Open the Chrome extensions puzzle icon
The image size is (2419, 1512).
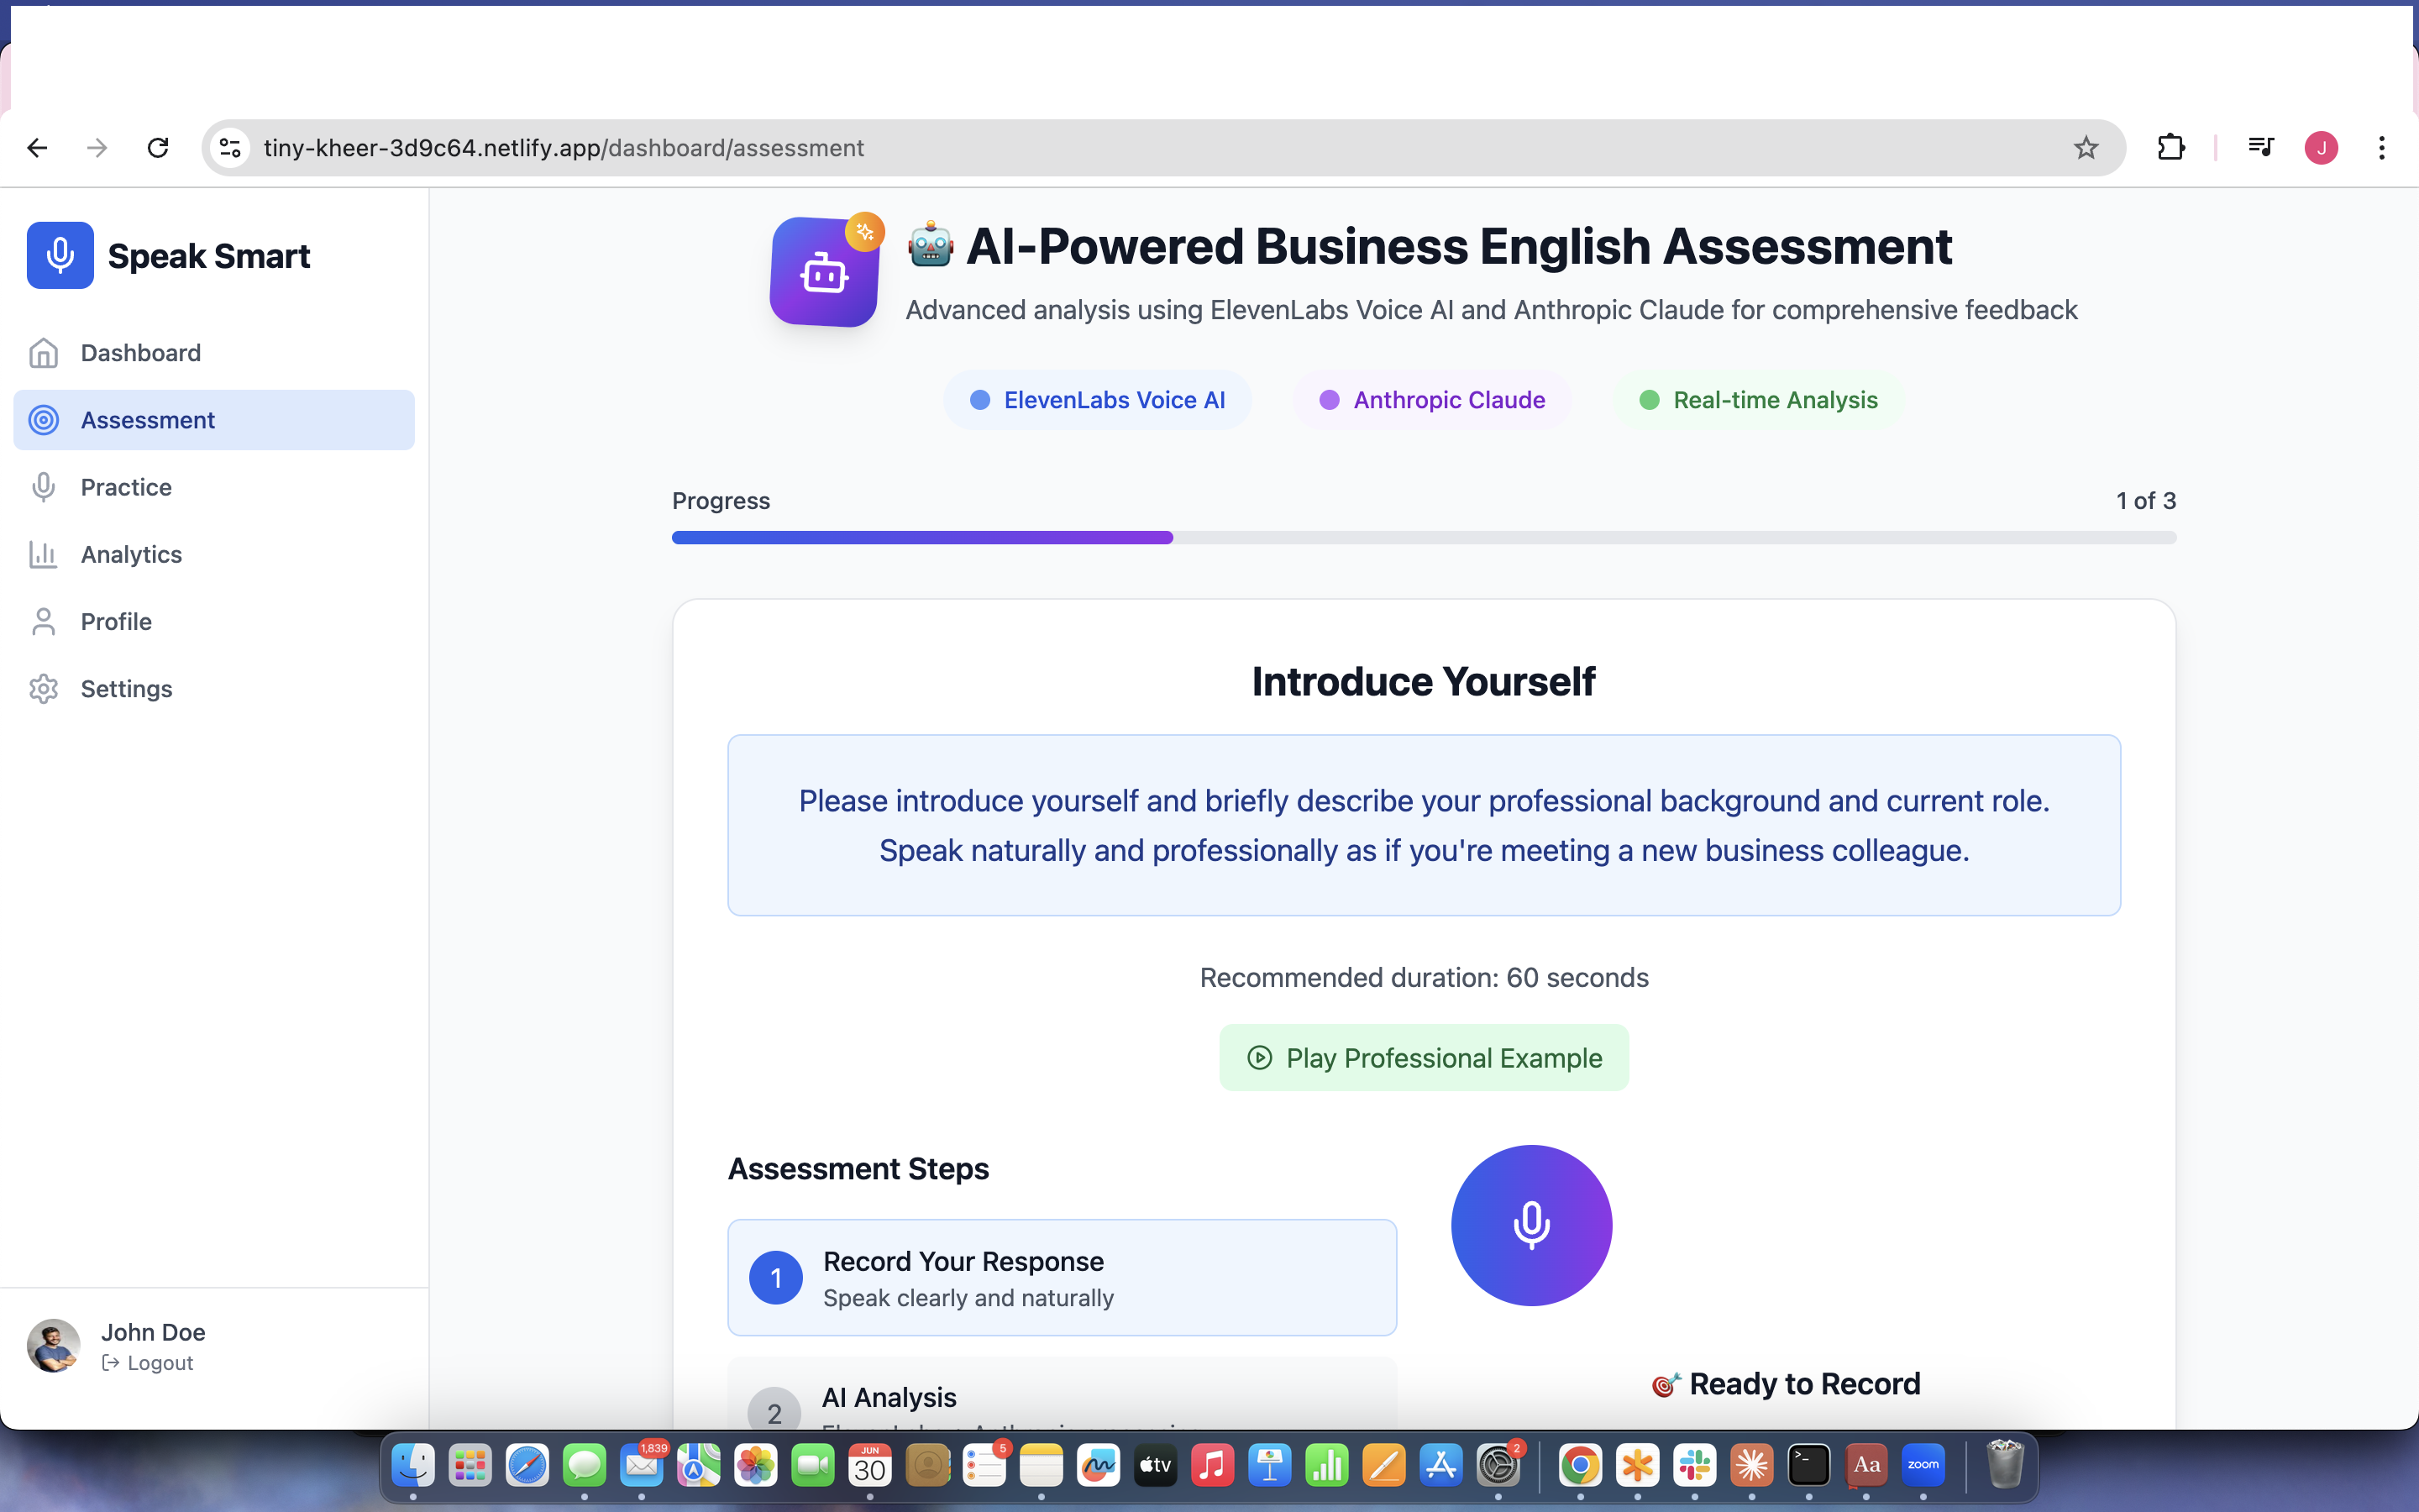pyautogui.click(x=2170, y=148)
